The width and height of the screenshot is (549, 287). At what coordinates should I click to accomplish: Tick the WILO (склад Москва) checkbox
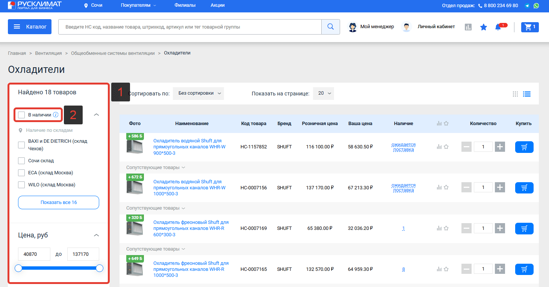[21, 185]
